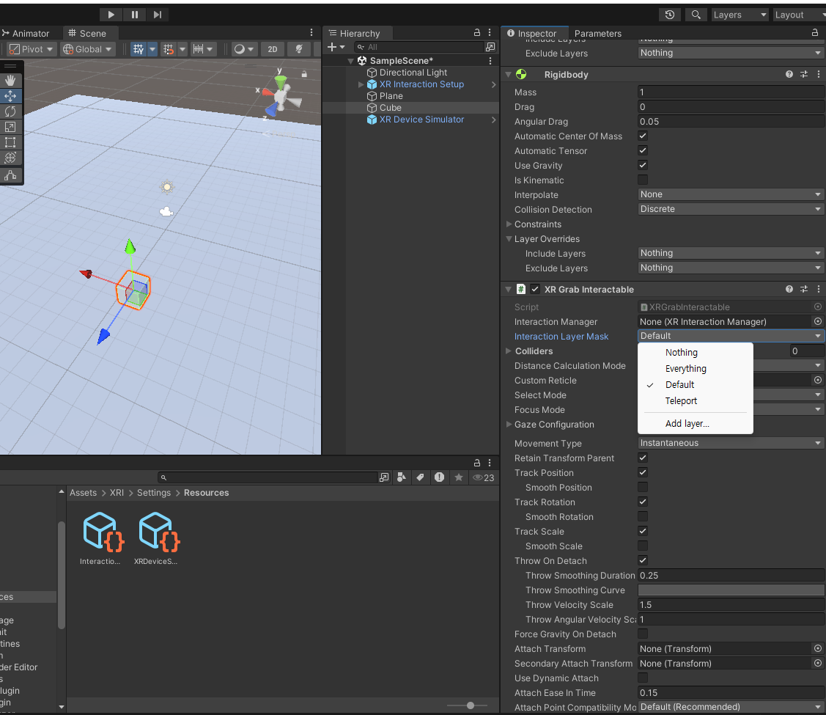
Task: Switch to the Animator tab
Action: pos(26,33)
